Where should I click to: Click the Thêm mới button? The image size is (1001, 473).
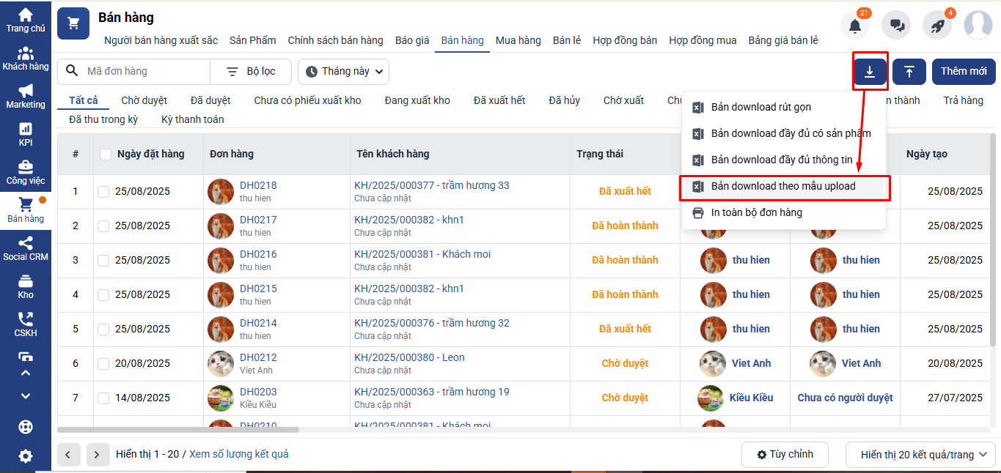pos(964,72)
